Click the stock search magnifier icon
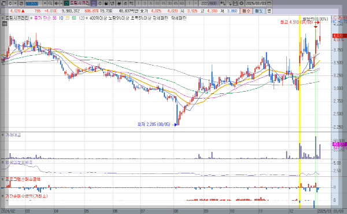The width and height of the screenshot is (347, 214). (x=50, y=3)
